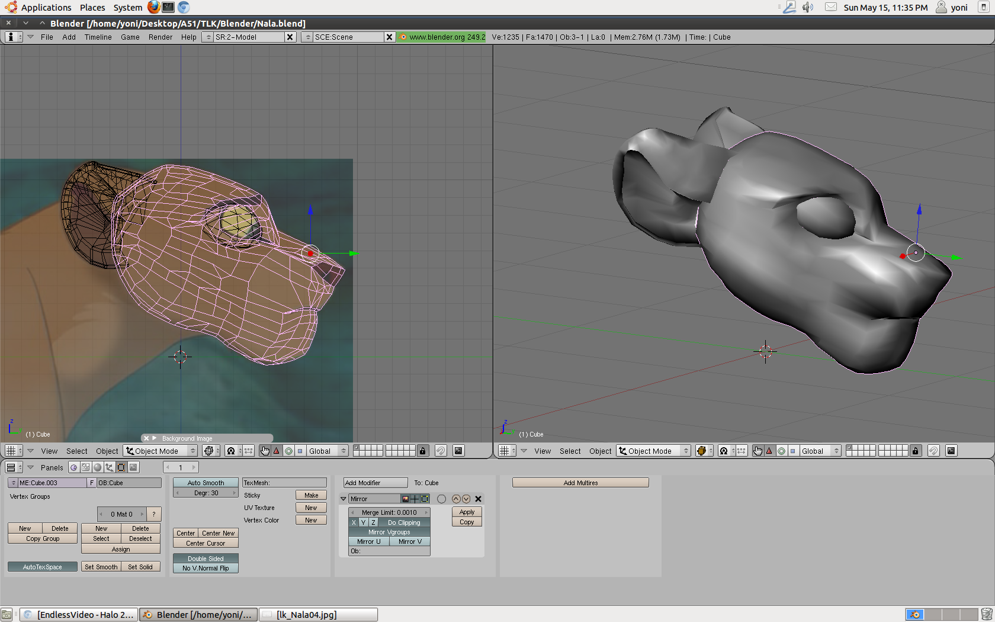Click the triangle rotate manipulator icon in the right viewport
Image resolution: width=995 pixels, height=622 pixels.
pyautogui.click(x=769, y=451)
